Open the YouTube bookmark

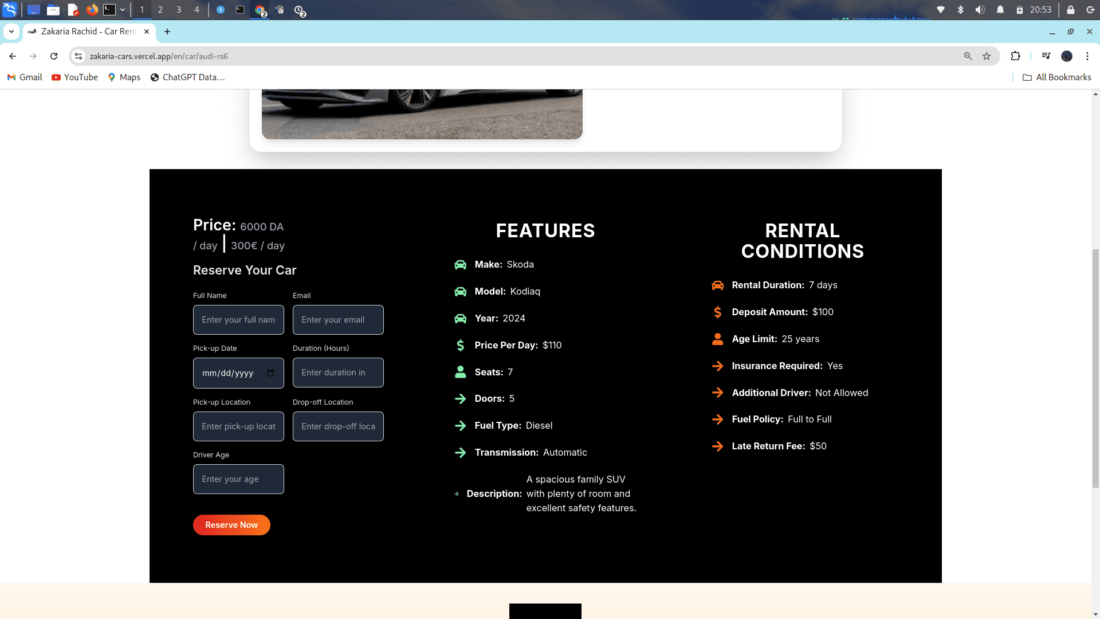coord(74,77)
